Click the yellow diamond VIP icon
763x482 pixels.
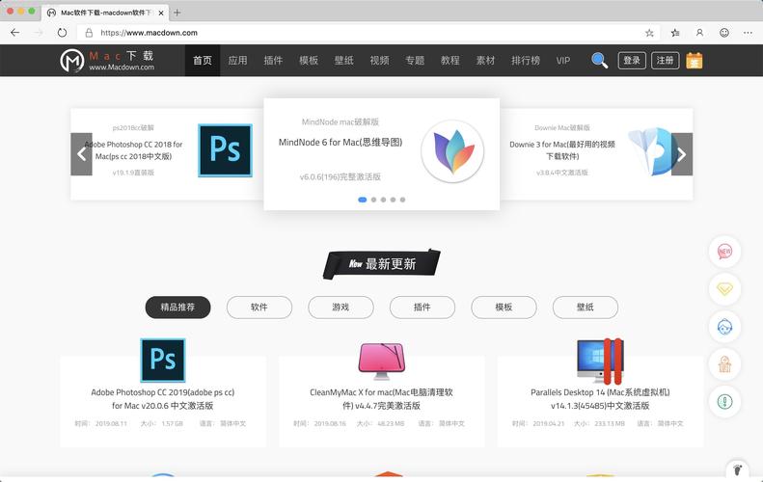pos(724,289)
